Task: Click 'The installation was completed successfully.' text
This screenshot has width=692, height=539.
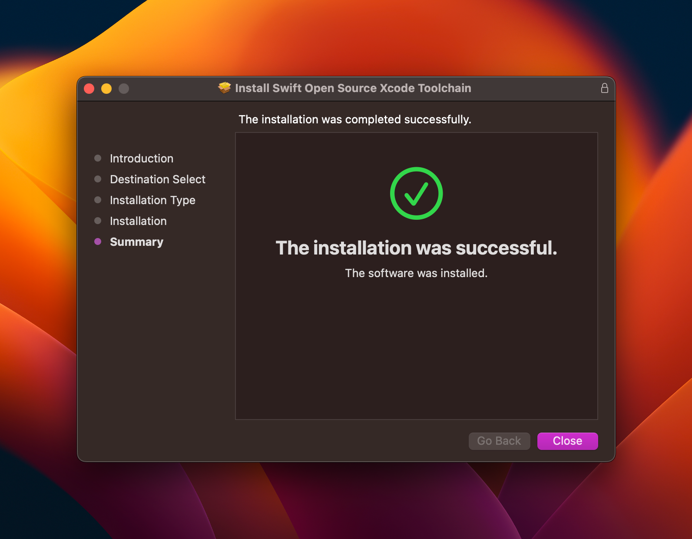Action: pos(355,119)
